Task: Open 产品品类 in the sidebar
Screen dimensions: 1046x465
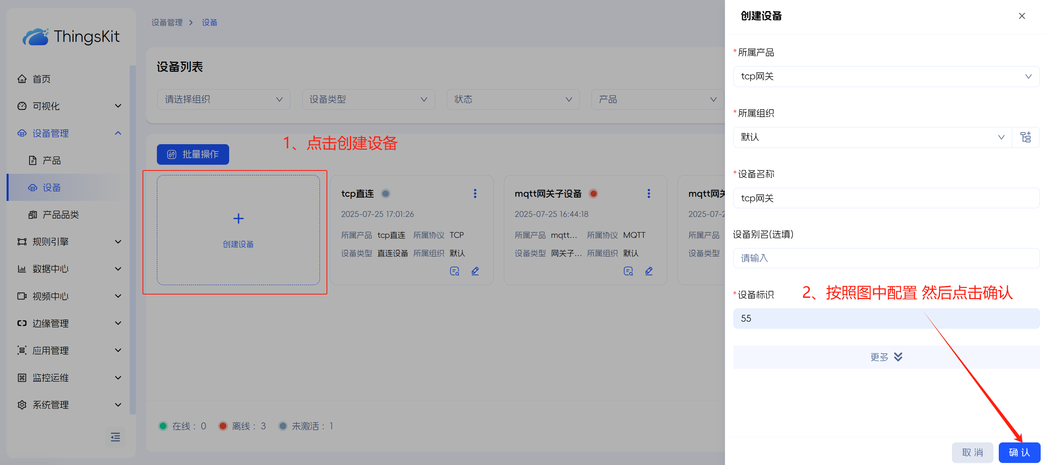Action: tap(60, 214)
